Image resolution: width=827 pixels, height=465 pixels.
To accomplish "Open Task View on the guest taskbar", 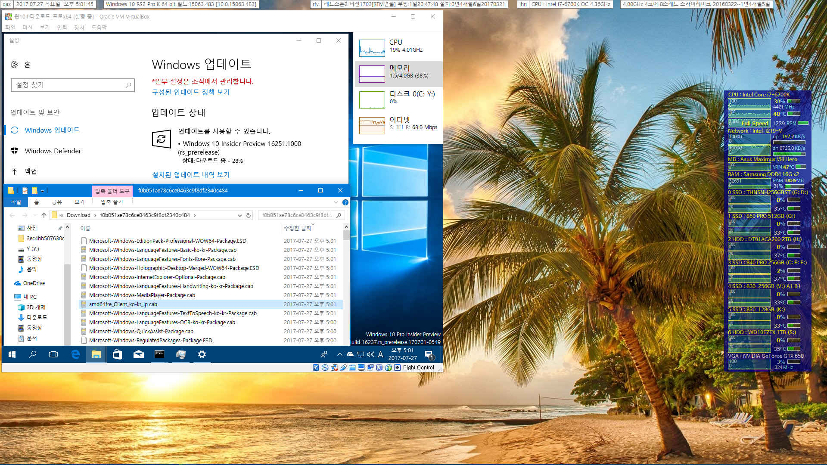I will click(53, 354).
